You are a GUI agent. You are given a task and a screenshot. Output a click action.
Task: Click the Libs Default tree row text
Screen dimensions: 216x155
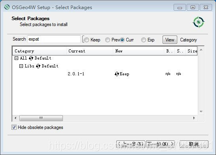click(42, 66)
